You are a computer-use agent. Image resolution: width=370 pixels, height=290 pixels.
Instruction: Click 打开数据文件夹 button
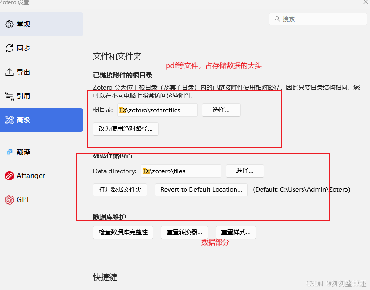[120, 190]
